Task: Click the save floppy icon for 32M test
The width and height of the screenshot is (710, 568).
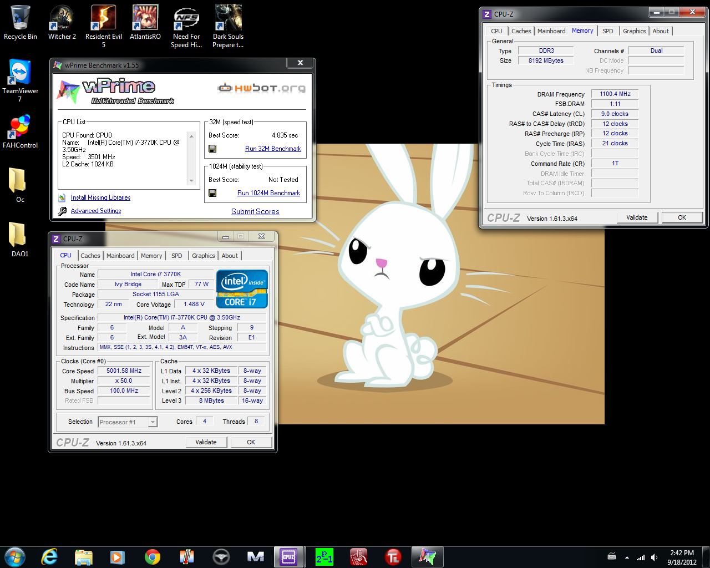Action: [x=212, y=149]
